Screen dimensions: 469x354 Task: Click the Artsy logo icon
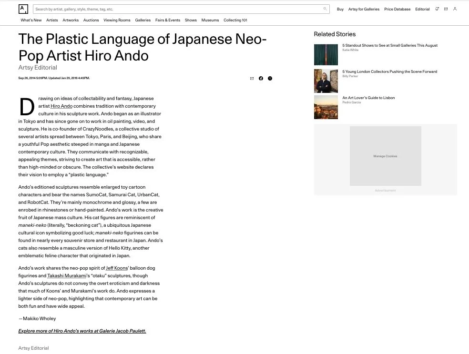coord(23,9)
